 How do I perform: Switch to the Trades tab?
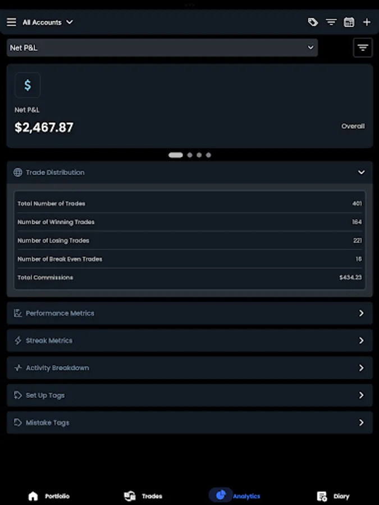143,496
